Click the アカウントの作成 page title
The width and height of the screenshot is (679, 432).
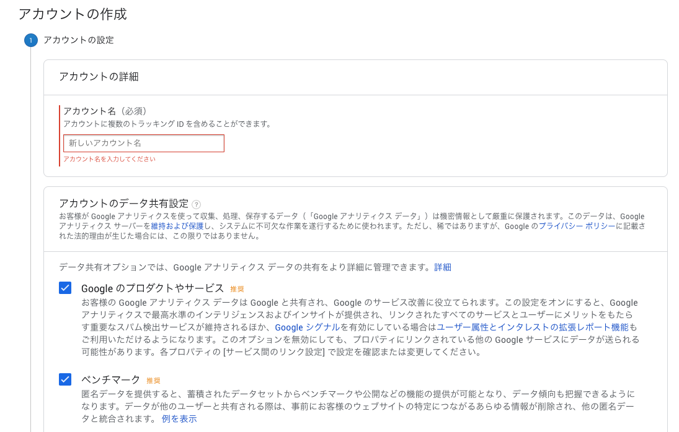(73, 14)
